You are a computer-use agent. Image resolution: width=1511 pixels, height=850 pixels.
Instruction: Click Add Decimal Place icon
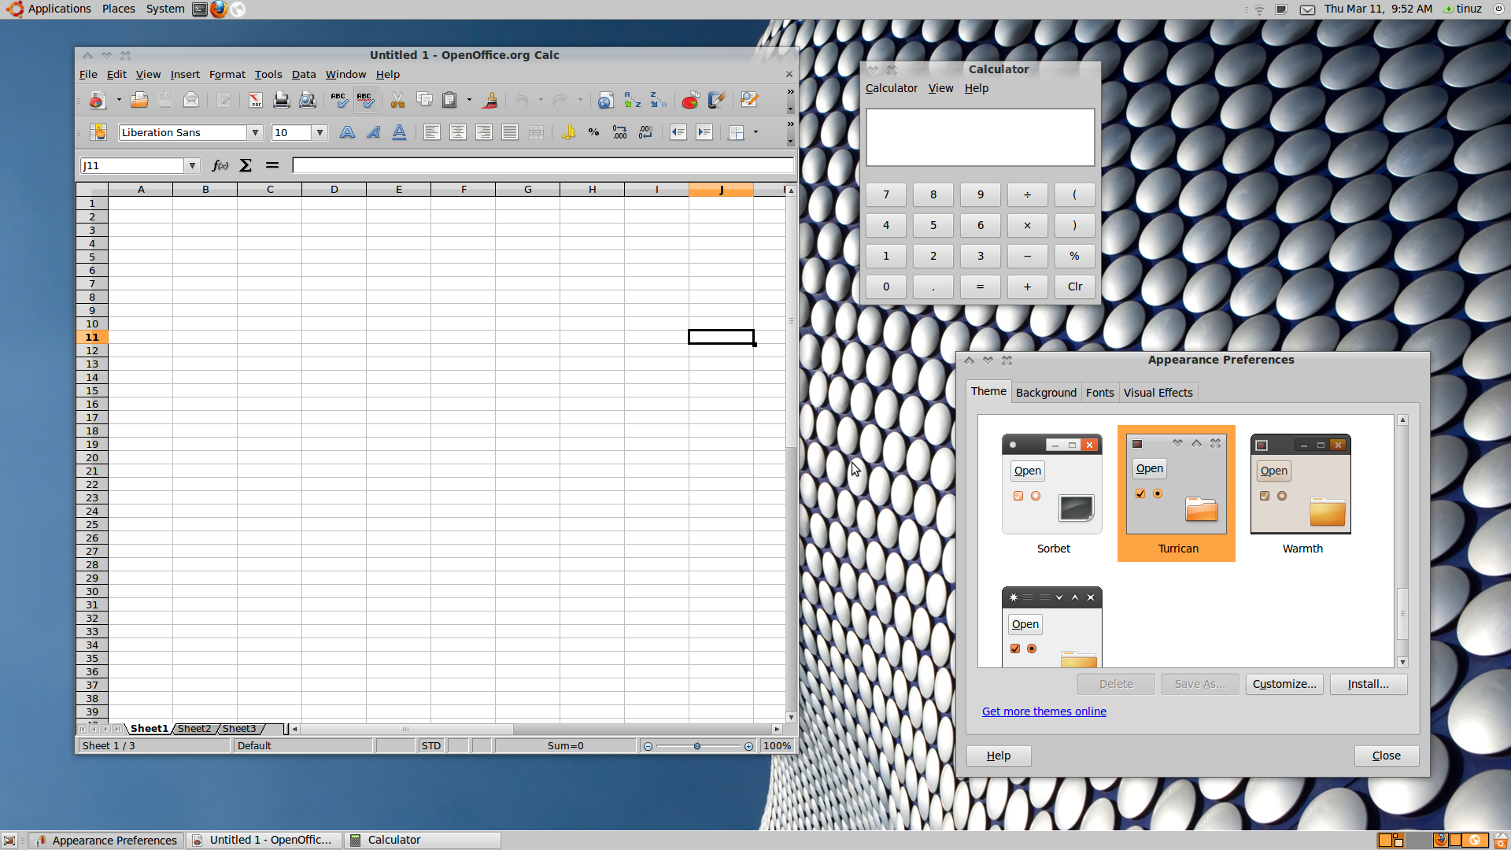pos(620,132)
